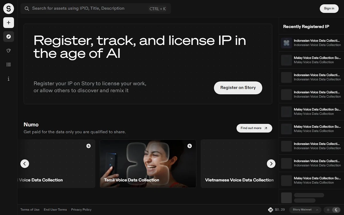Click the Register on Story button
Viewport: 344px width, 215px height.
point(238,88)
